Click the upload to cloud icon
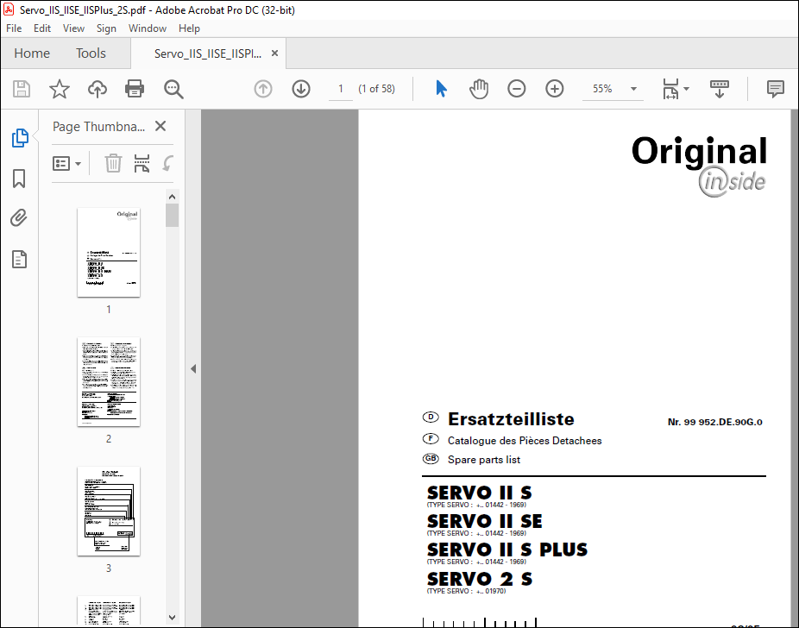The width and height of the screenshot is (799, 628). pyautogui.click(x=98, y=89)
